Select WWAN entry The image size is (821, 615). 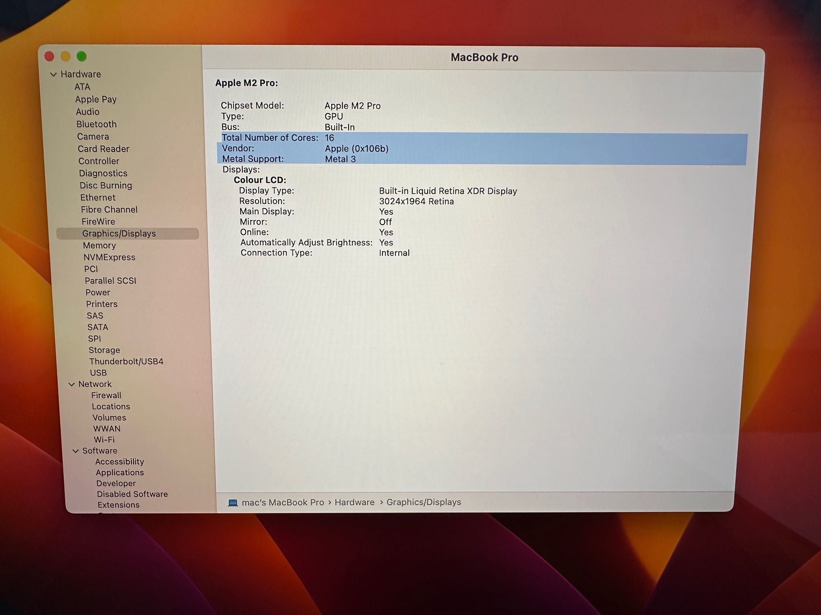[107, 429]
